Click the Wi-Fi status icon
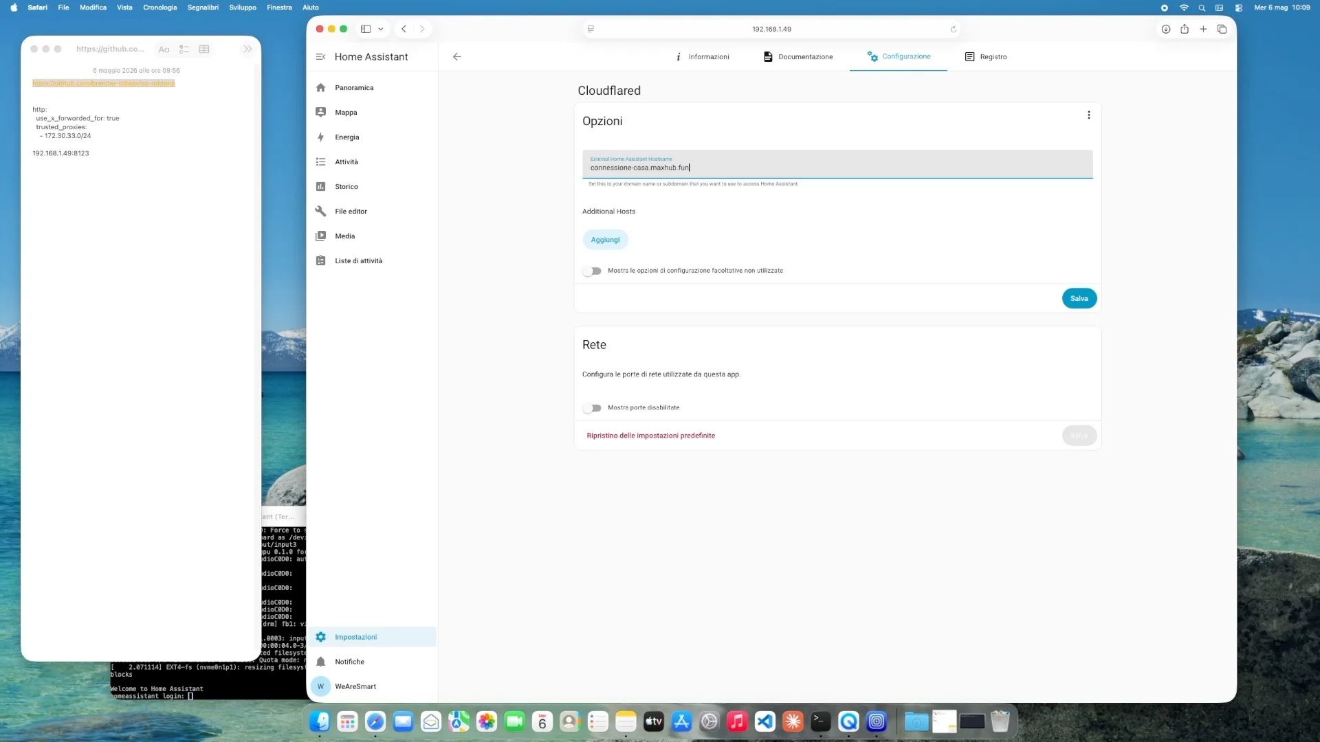Viewport: 1320px width, 742px height. click(1183, 8)
